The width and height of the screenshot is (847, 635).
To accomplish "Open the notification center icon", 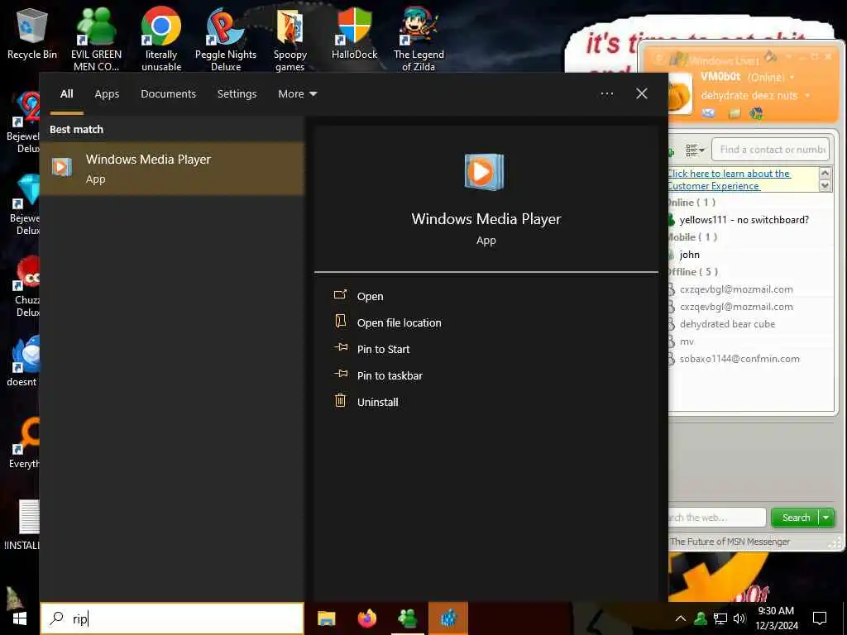I will pyautogui.click(x=820, y=618).
